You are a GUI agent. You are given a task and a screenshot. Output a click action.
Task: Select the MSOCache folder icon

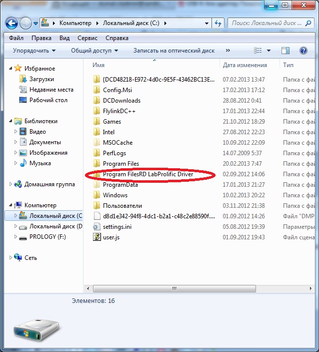pyautogui.click(x=96, y=143)
